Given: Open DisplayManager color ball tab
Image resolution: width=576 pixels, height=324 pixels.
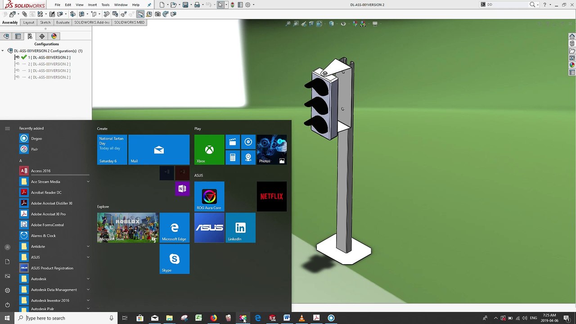Looking at the screenshot, I should [x=54, y=36].
